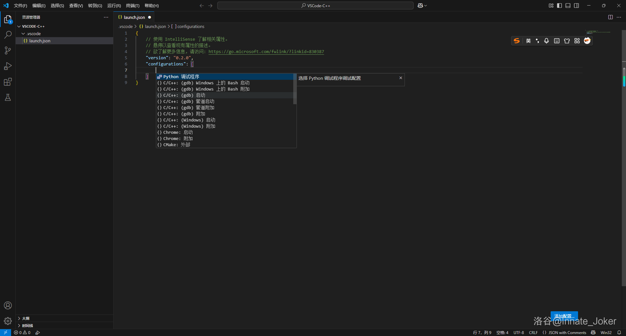Image resolution: width=626 pixels, height=336 pixels.
Task: Toggle Chinese/English mode on Sogou input bar
Action: [528, 41]
